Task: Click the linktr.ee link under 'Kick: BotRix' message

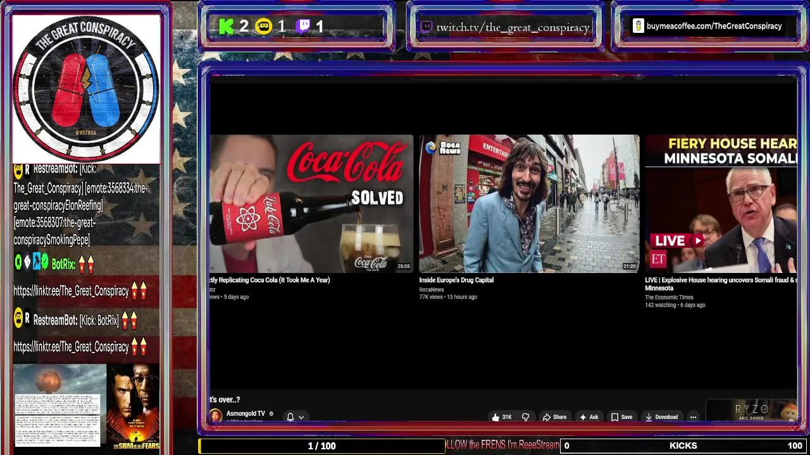Action: 71,347
